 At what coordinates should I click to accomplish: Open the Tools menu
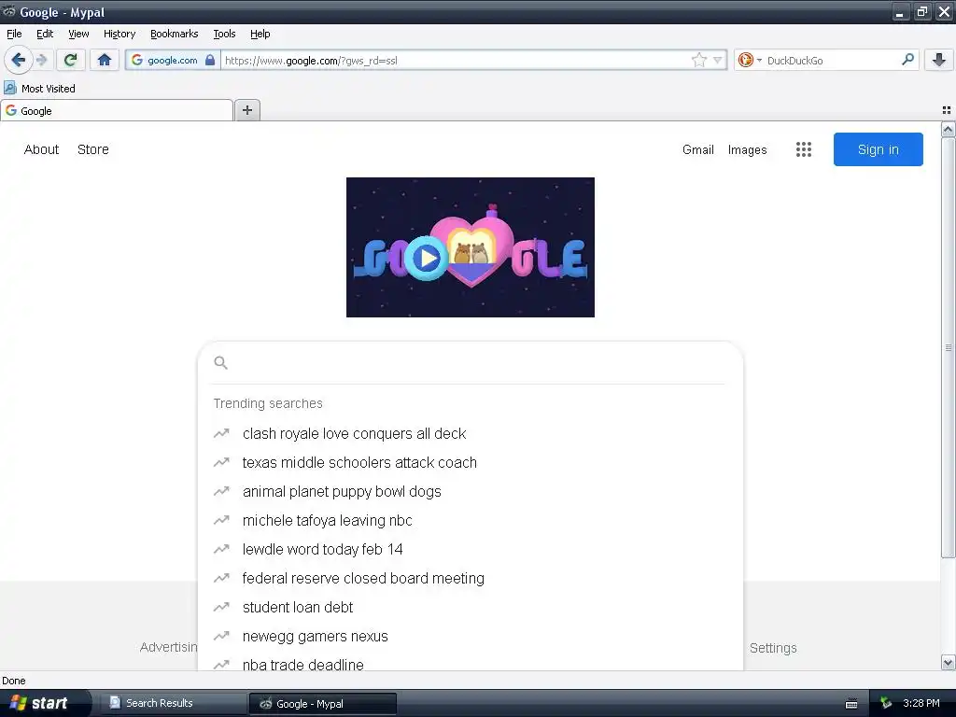[x=224, y=35]
